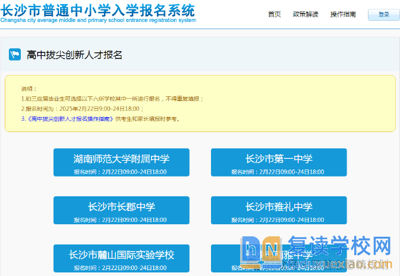Click the 长沙市普通中小学入学报名系统 site title
This screenshot has width=400, height=276.
[98, 10]
